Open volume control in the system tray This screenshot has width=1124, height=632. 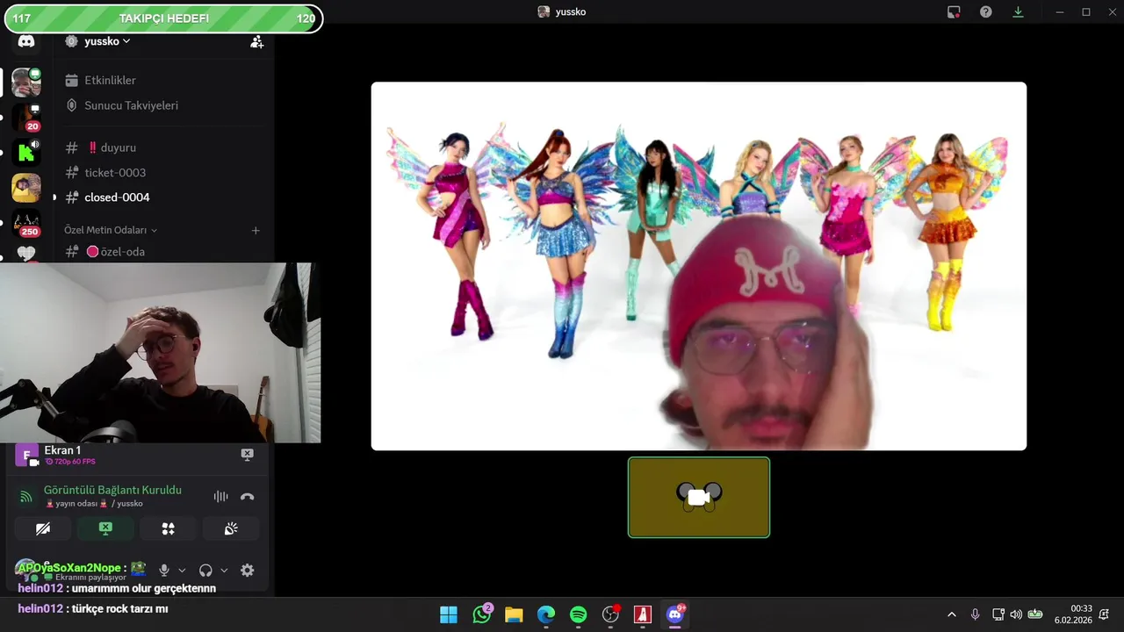click(1016, 614)
